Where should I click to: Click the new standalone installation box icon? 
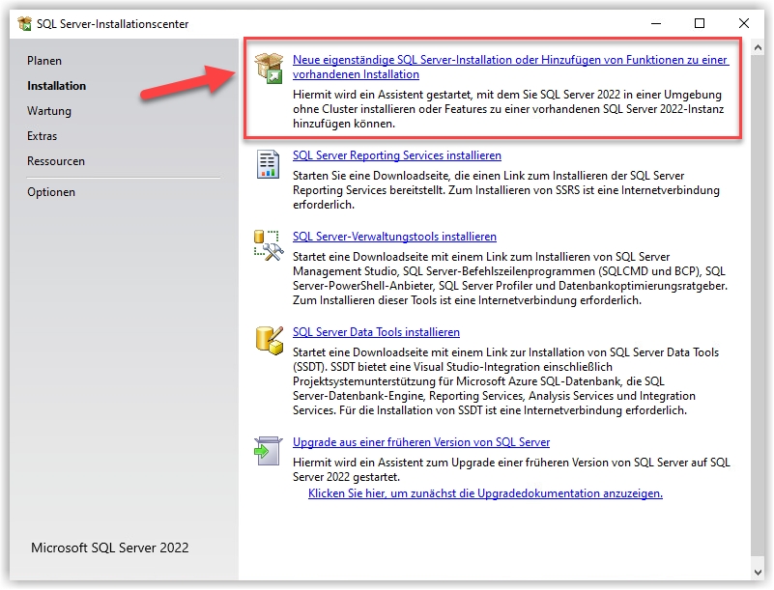269,68
